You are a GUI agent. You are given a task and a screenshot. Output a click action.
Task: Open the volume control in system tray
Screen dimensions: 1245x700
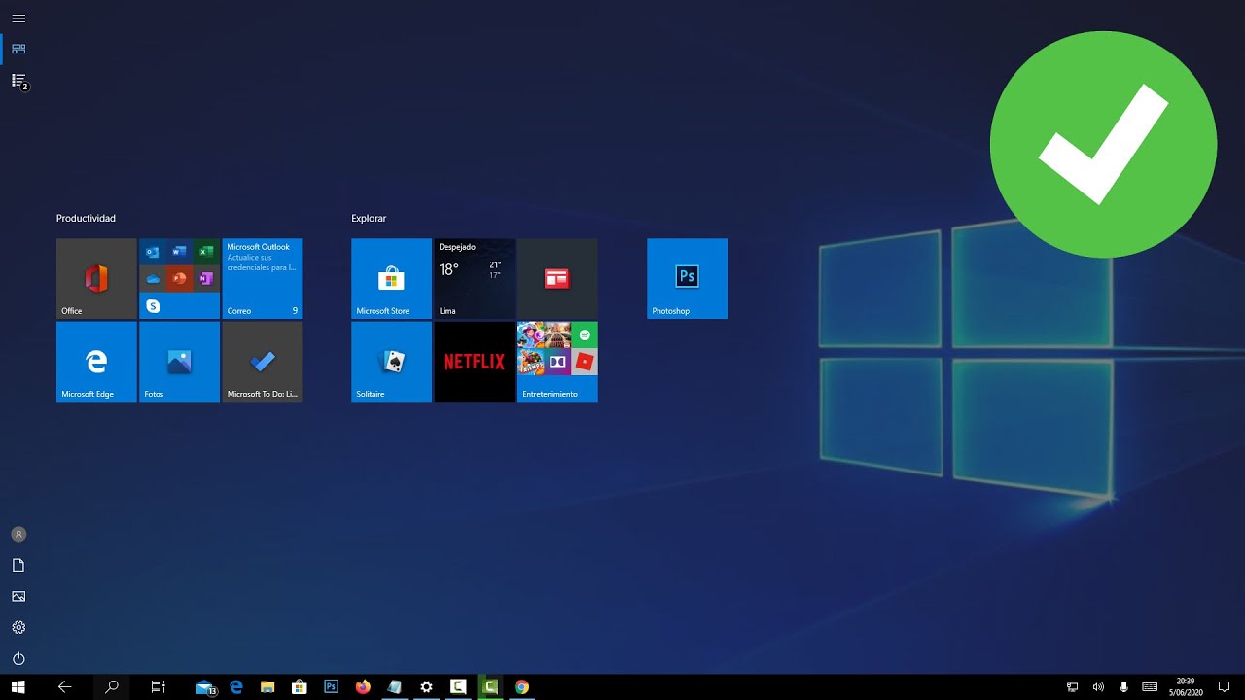point(1098,687)
